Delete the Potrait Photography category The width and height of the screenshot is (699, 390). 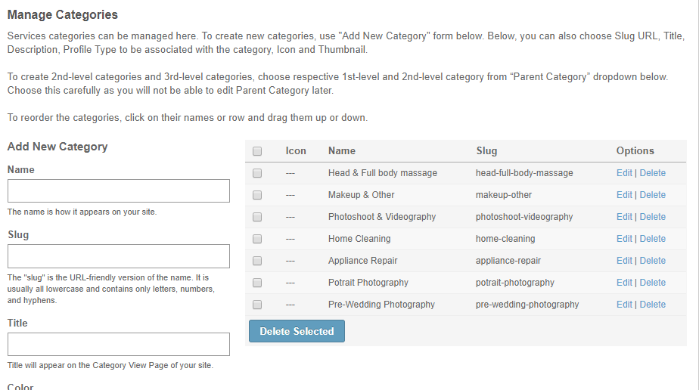[x=652, y=283]
